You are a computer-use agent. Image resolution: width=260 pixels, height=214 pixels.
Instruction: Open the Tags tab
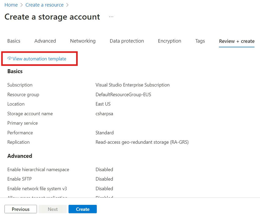tap(200, 41)
